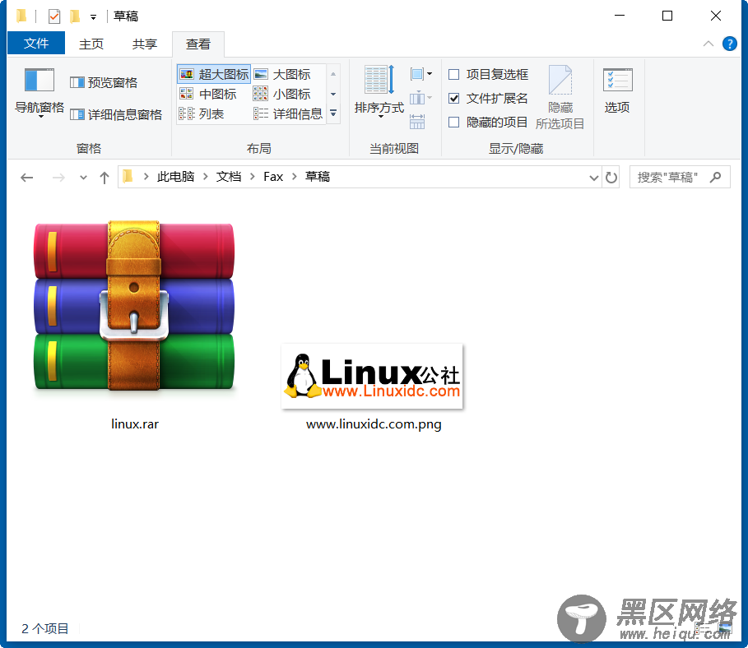
Task: Click the www.linuxidc.com.png file name
Action: [374, 424]
